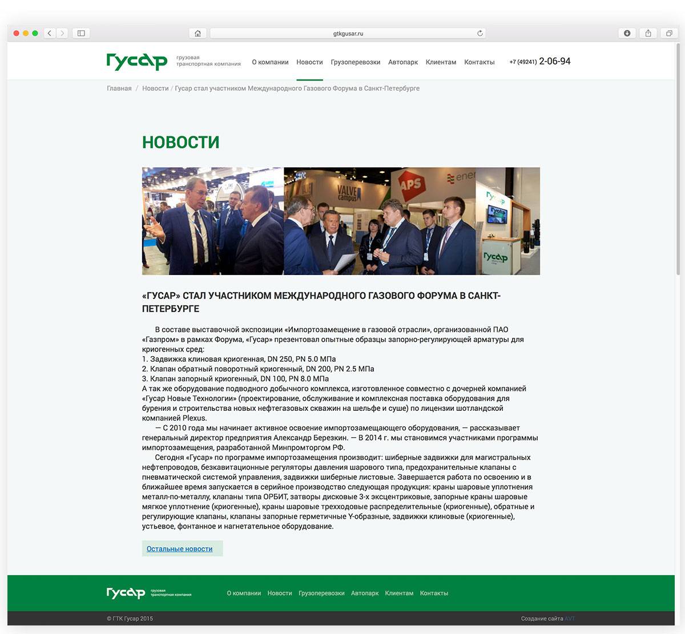The width and height of the screenshot is (685, 634).
Task: Click the Остальные новости button
Action: coord(182,548)
